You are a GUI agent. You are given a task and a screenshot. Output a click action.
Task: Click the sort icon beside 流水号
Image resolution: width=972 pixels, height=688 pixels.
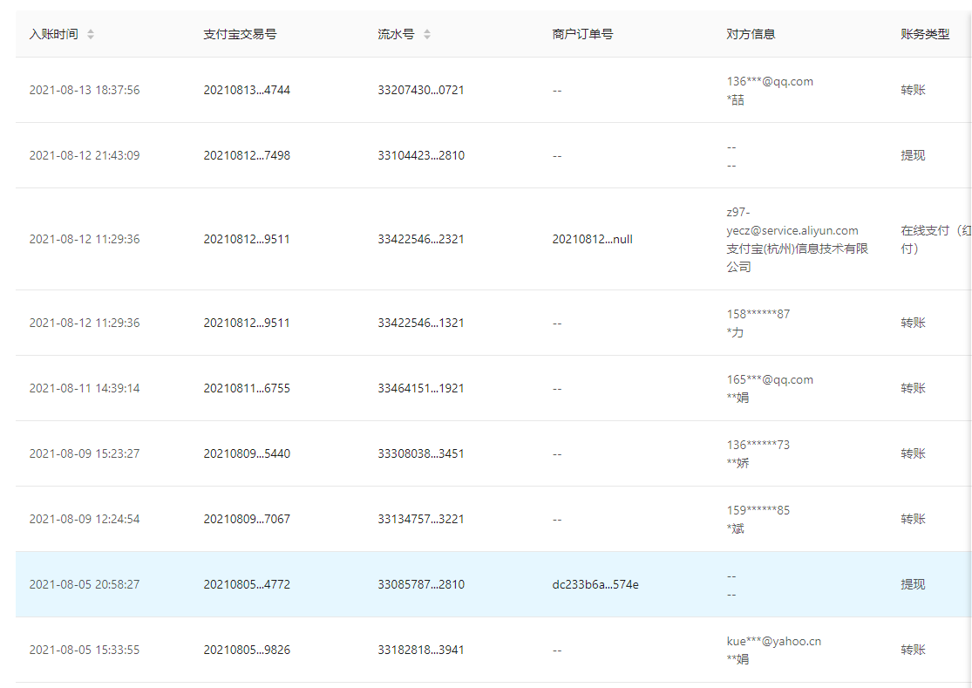[x=427, y=35]
